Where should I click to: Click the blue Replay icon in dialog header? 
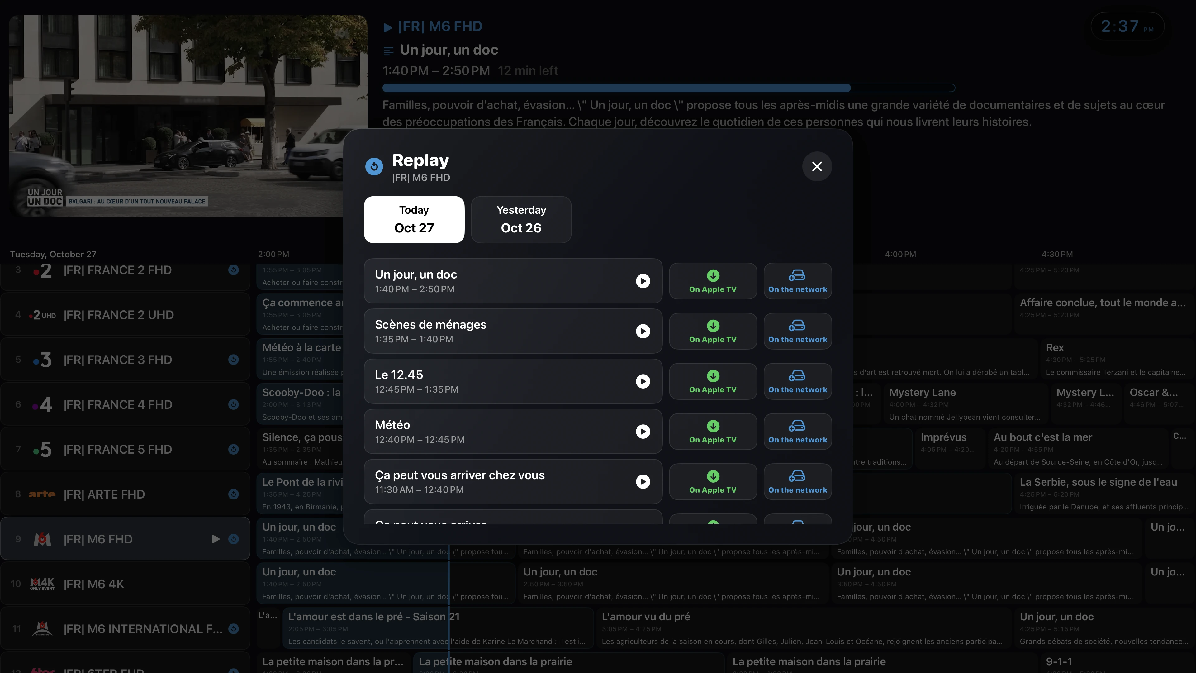tap(374, 166)
